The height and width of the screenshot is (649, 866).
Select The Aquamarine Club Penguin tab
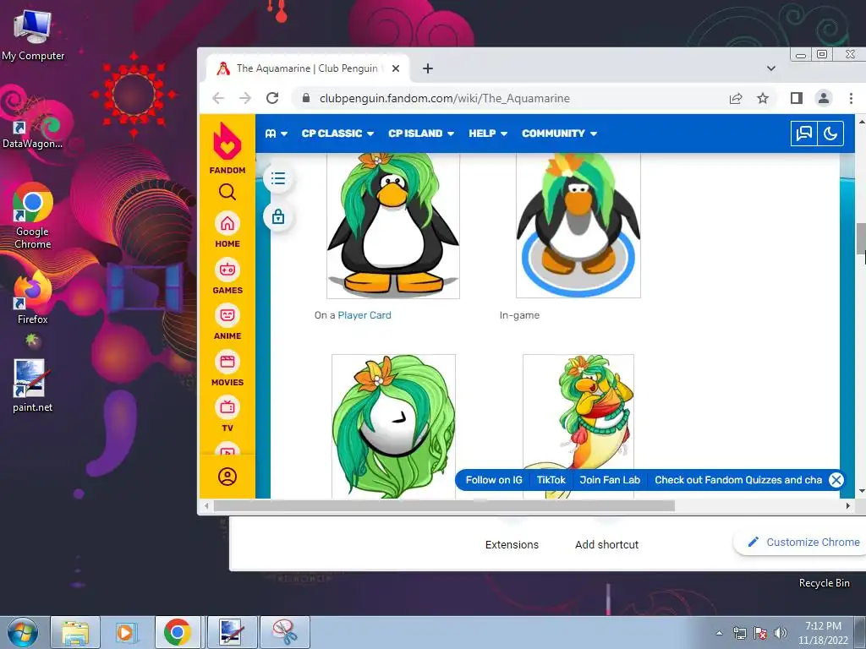point(308,68)
